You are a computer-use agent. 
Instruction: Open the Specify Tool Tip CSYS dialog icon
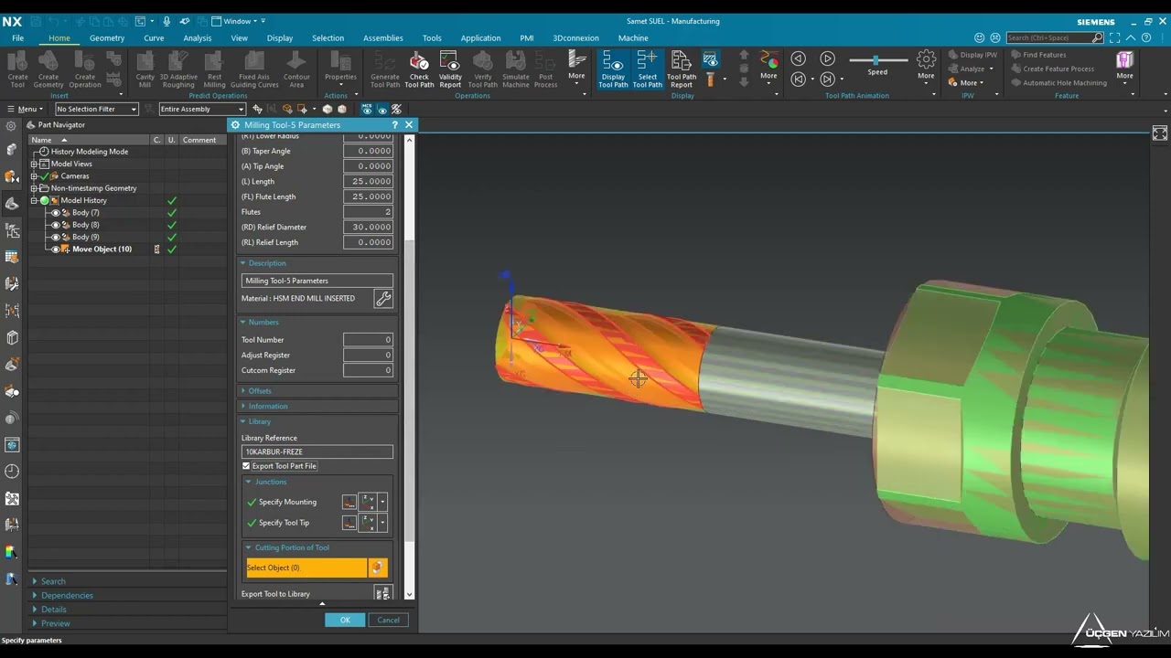click(349, 523)
